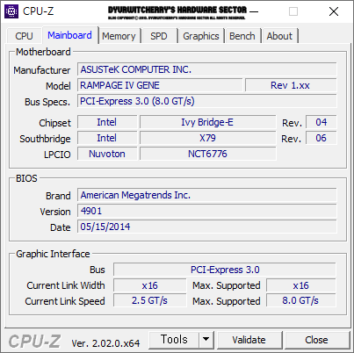Go to the SPD tab

click(159, 36)
